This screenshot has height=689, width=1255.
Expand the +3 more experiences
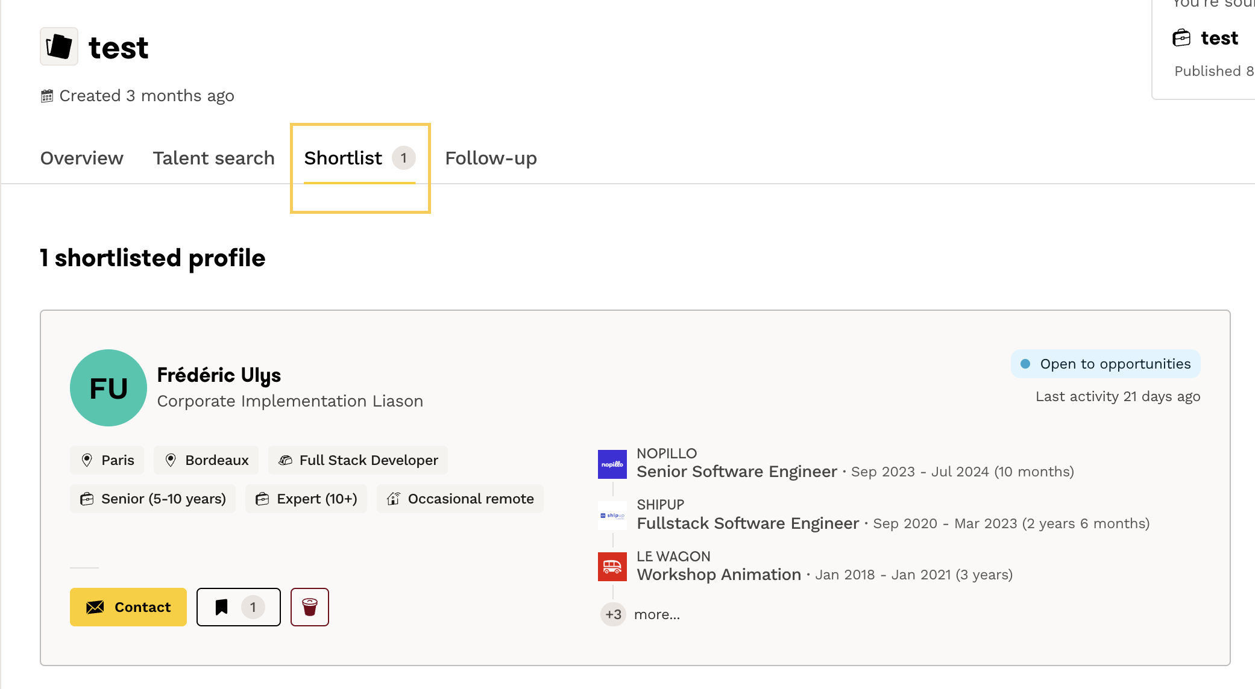(640, 614)
